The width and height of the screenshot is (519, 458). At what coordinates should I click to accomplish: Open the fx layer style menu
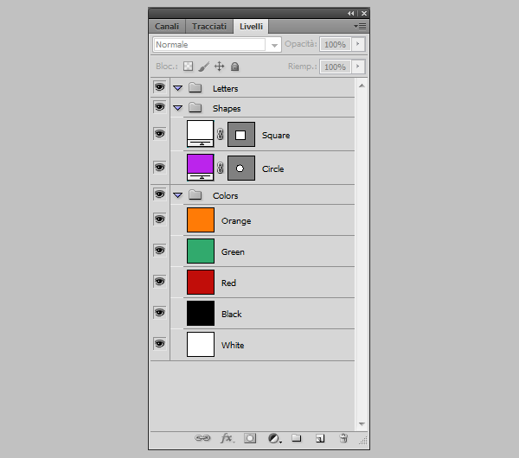(227, 438)
